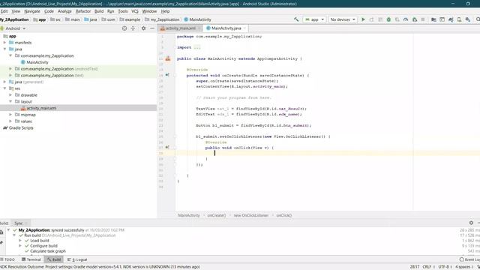Open Run Anything icon in toolbar
This screenshot has width=480, height=270.
click(442, 19)
